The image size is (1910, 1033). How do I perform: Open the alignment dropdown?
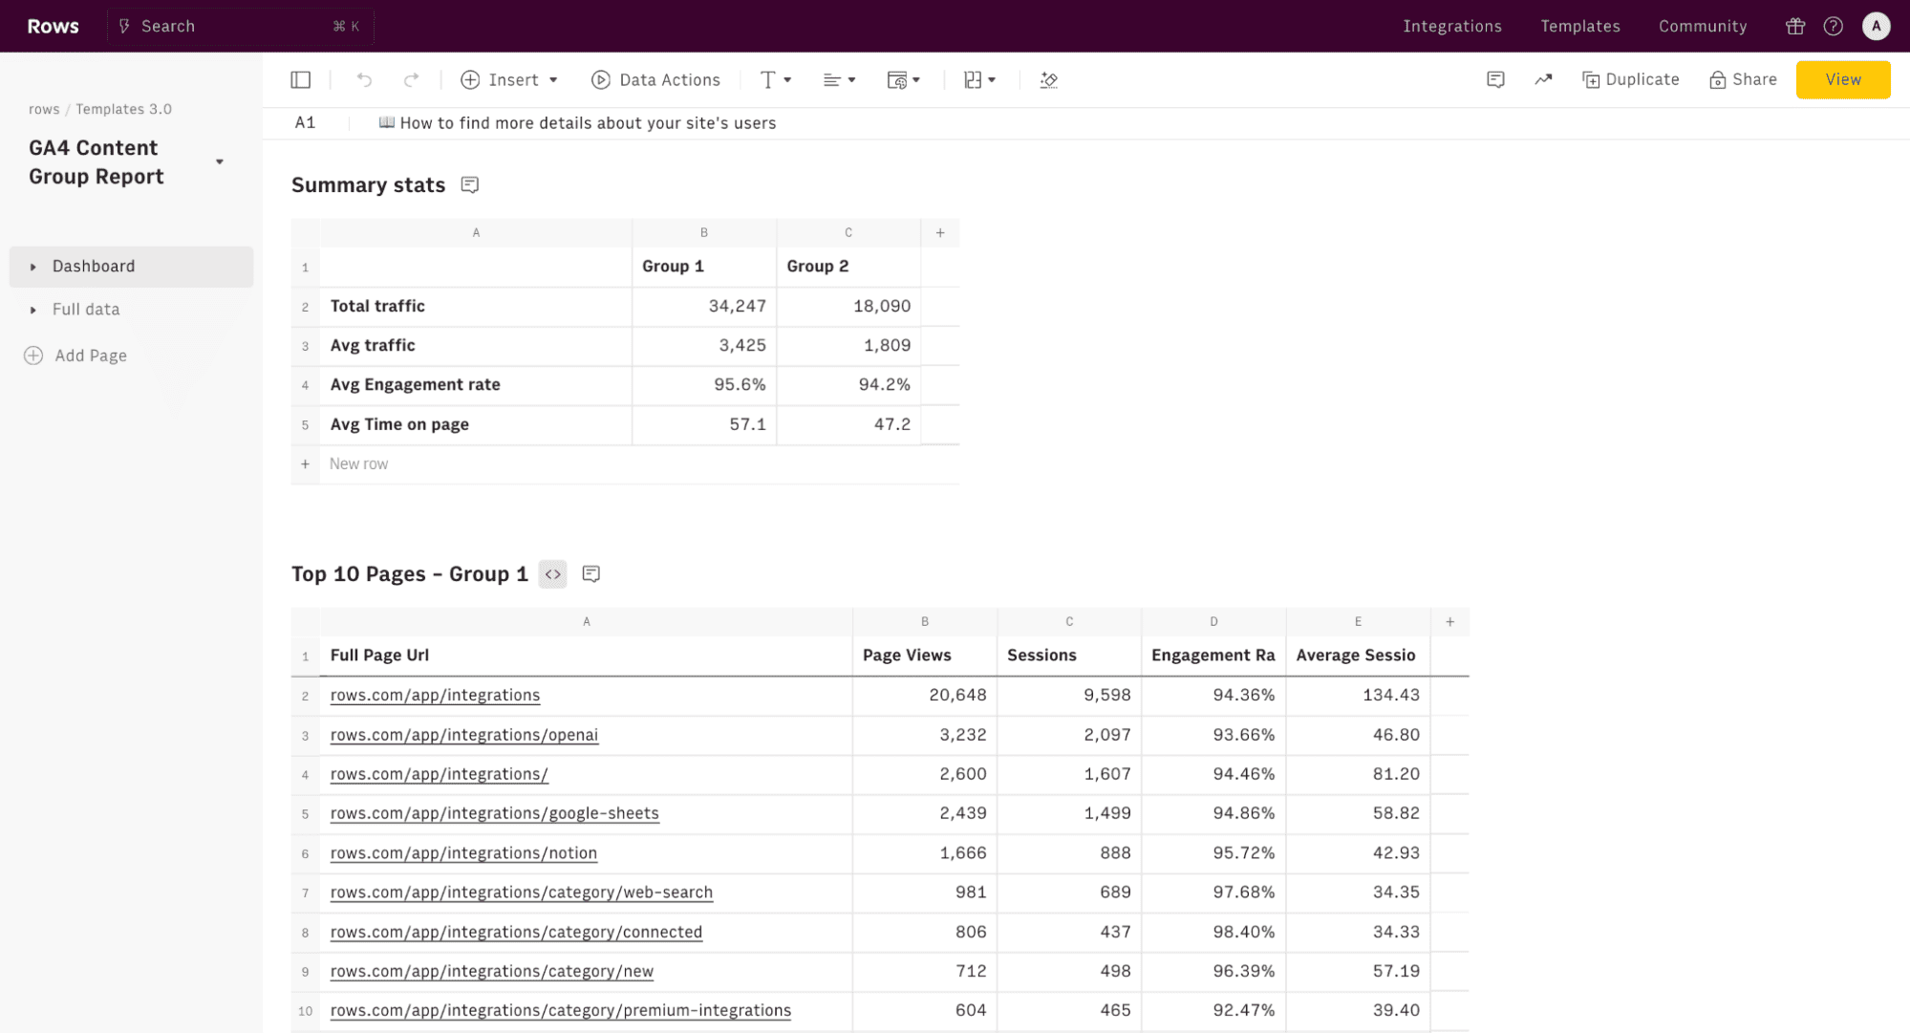[x=839, y=80]
